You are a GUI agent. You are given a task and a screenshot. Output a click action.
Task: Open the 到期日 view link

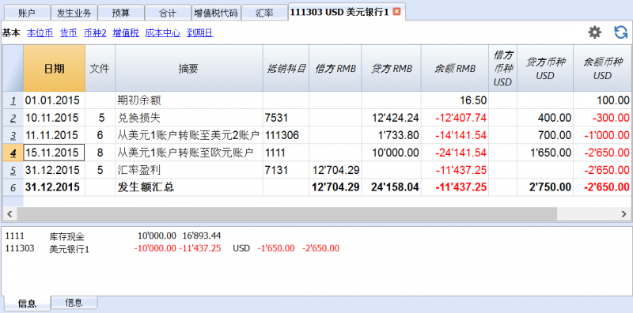[200, 33]
